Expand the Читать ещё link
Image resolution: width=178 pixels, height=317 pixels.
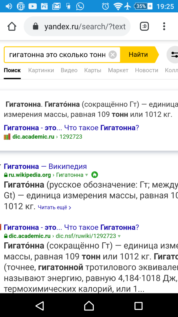[x=54, y=207]
